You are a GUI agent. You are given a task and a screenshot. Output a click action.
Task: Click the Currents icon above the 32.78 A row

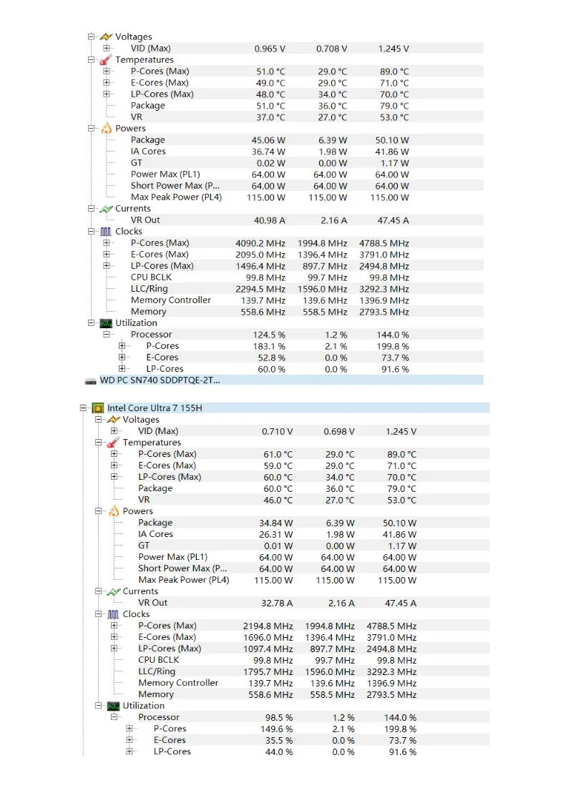click(x=114, y=591)
